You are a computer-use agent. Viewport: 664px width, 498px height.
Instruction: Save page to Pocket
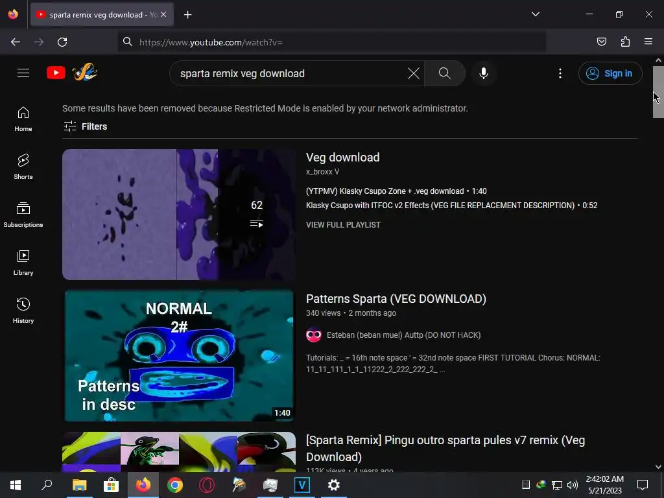click(601, 41)
